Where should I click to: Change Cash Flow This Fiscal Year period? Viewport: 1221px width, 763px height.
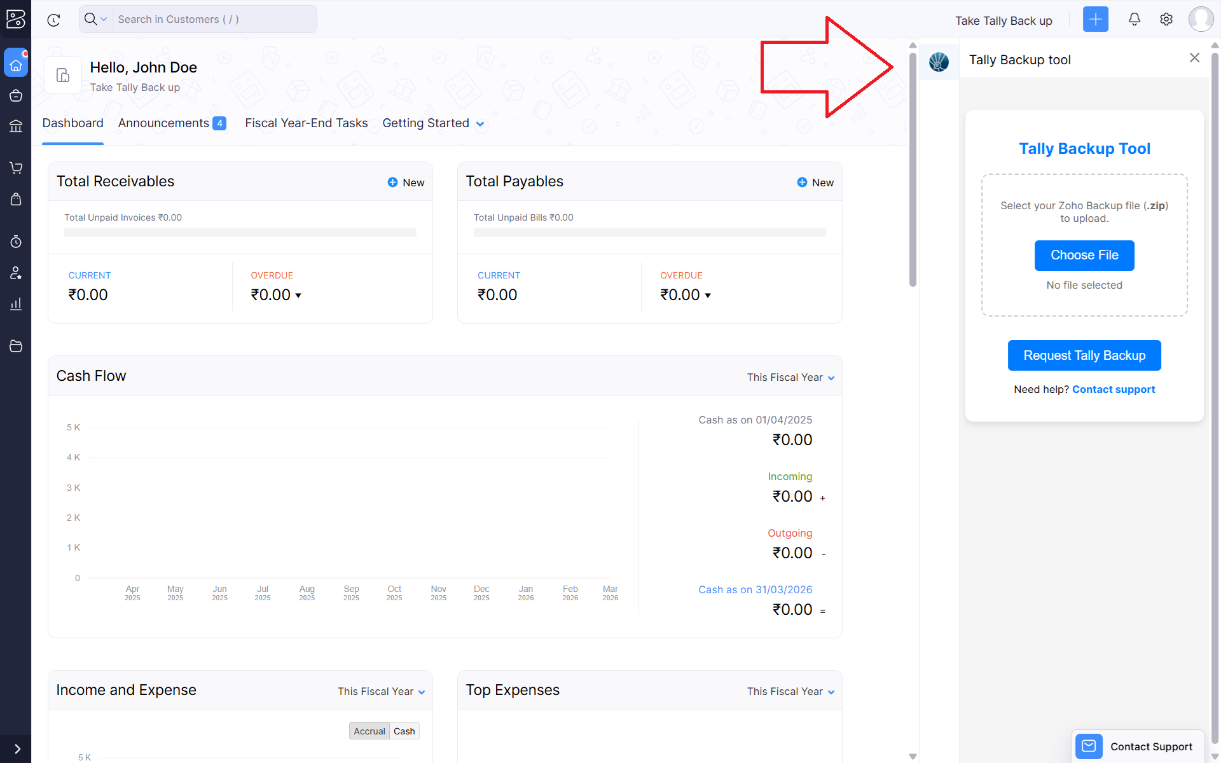790,377
